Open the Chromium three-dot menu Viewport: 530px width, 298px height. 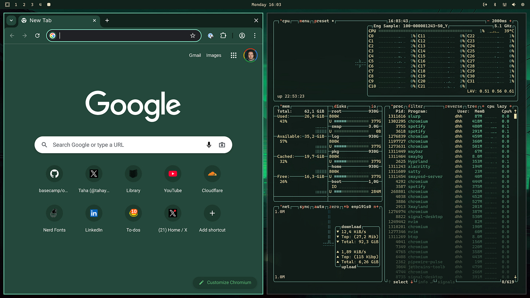point(255,35)
